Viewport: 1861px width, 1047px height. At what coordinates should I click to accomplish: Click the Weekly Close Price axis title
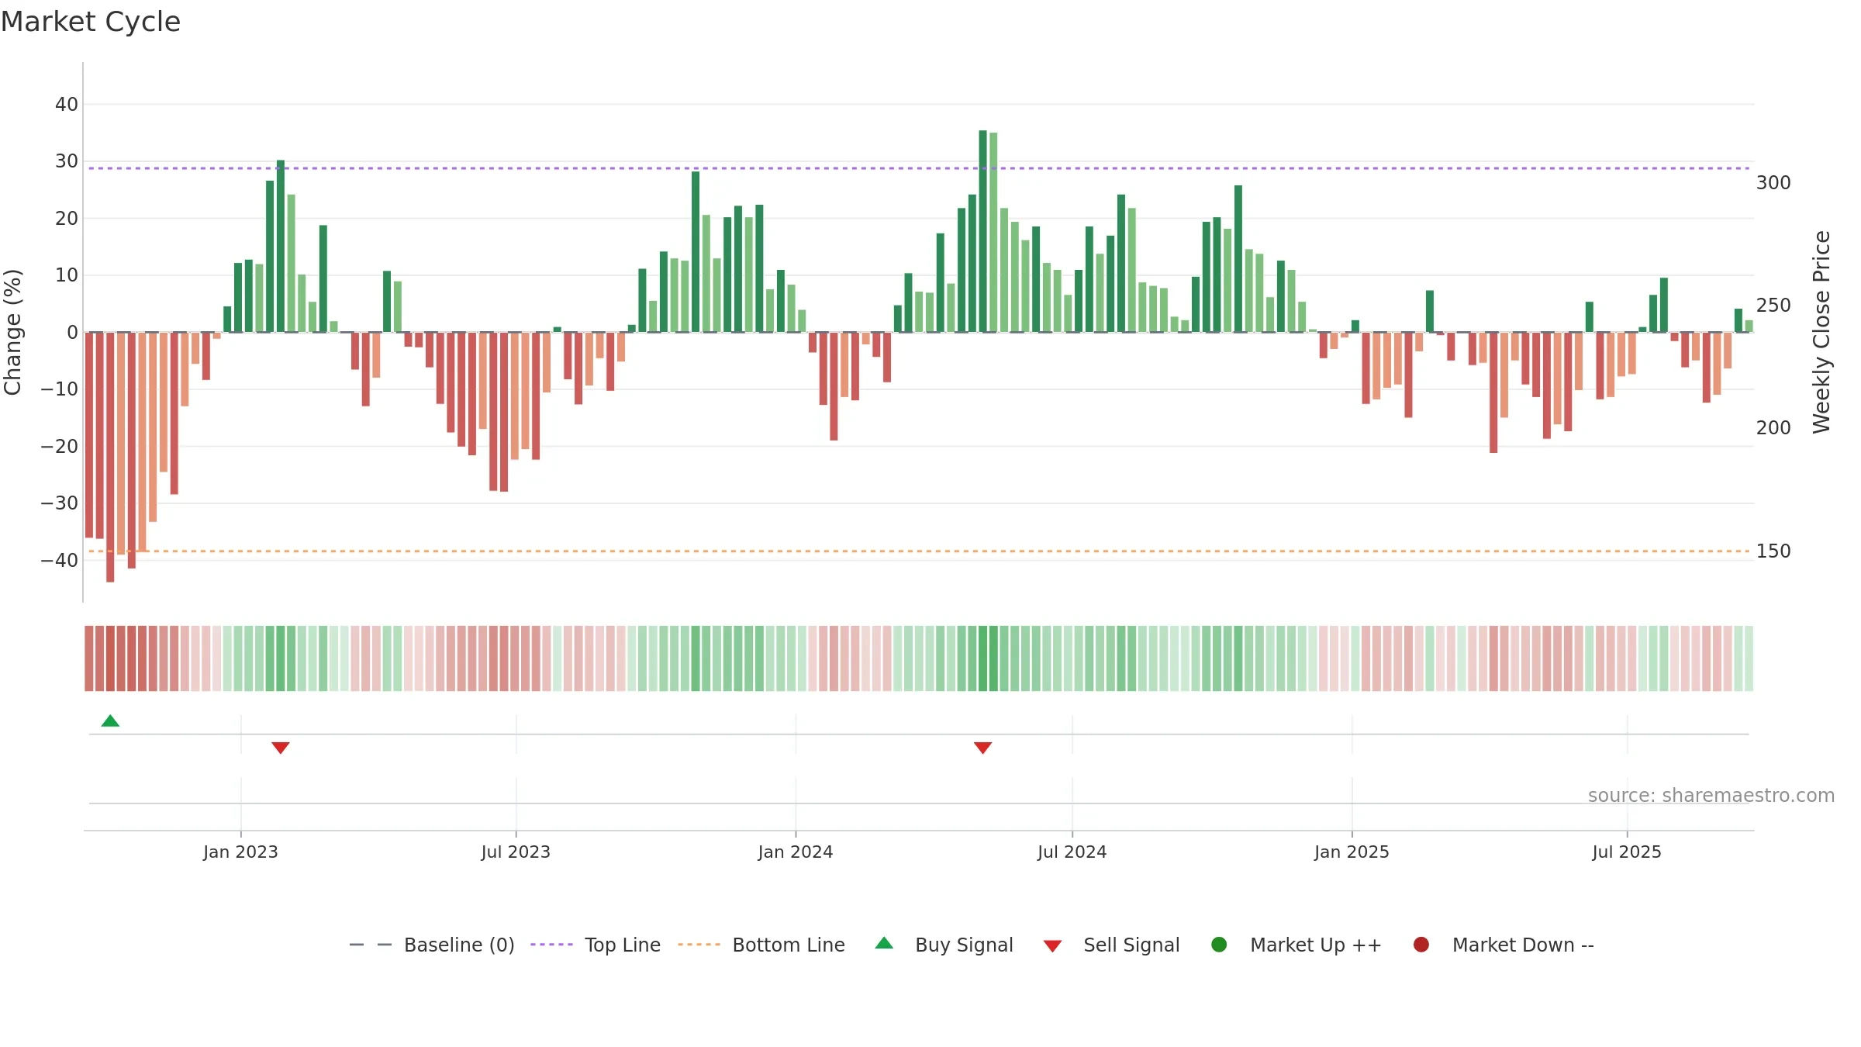[x=1821, y=332]
